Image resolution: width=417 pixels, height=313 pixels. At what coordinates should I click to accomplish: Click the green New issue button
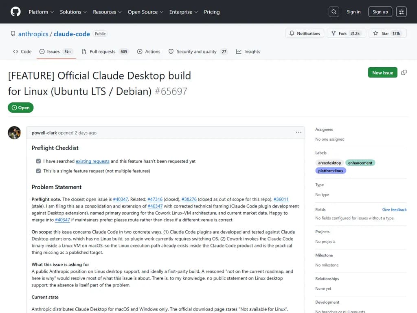(x=383, y=73)
